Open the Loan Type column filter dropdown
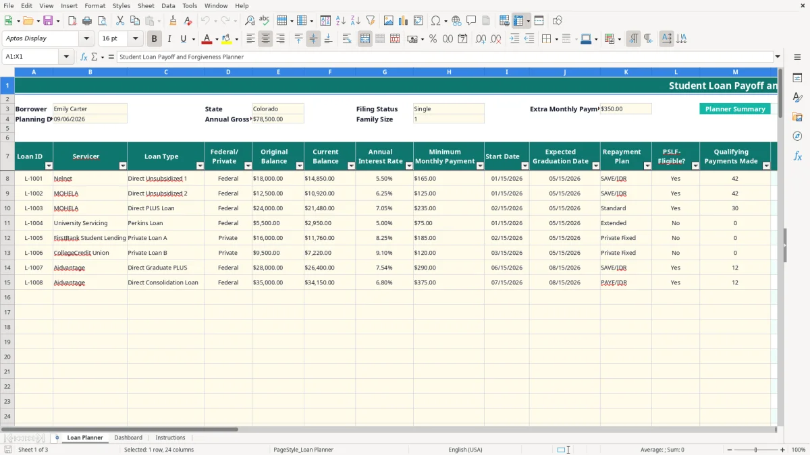Screen dimensions: 810x455 click(x=200, y=166)
